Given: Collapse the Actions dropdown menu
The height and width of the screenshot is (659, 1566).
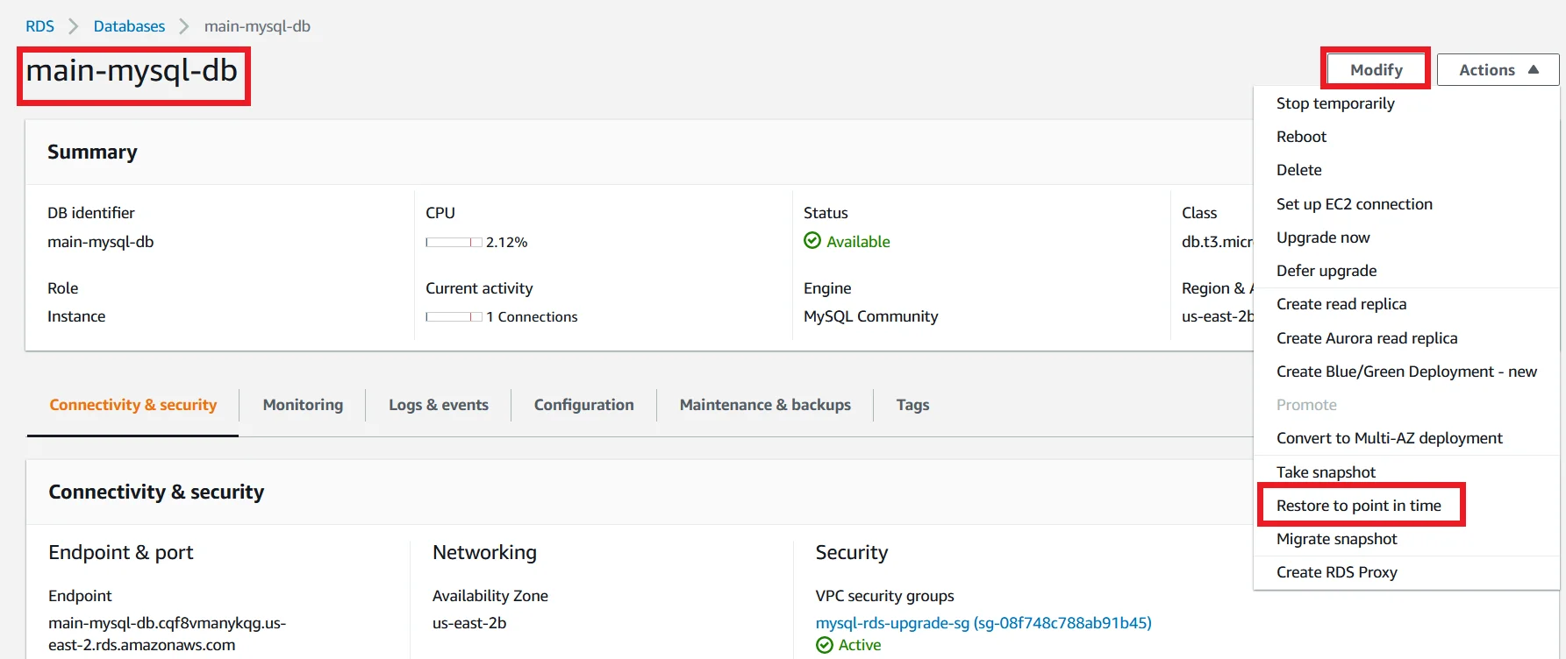Looking at the screenshot, I should pos(1498,69).
